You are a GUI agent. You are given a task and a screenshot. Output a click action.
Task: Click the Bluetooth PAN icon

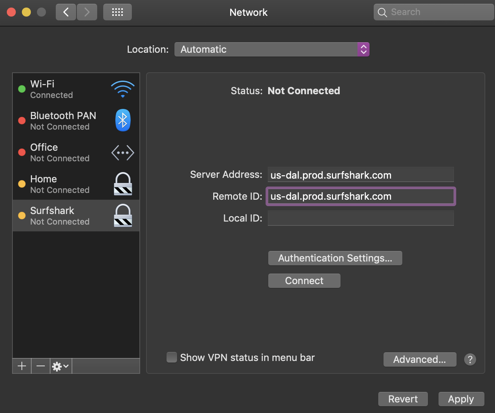[x=123, y=121]
